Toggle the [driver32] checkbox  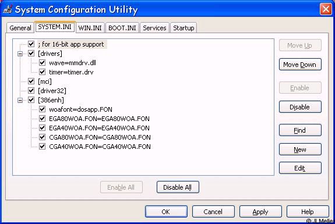[31, 91]
